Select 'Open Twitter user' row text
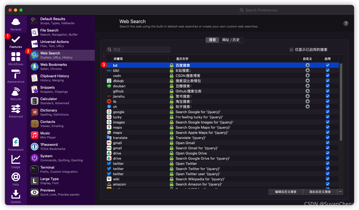 tap(198, 174)
